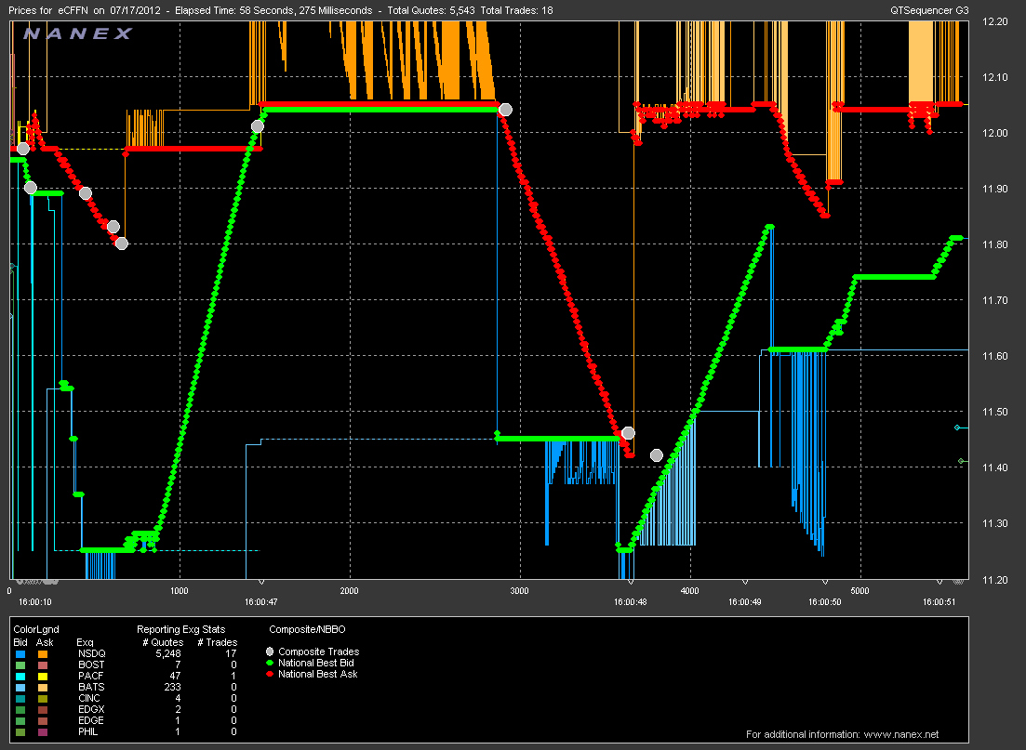1026x750 pixels.
Task: Click the 16:00:51 triangle marker on the time axis
Action: click(x=939, y=582)
